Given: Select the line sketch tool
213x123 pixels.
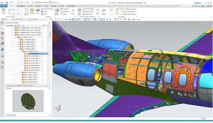Looking at the screenshot, I should tap(18, 10).
